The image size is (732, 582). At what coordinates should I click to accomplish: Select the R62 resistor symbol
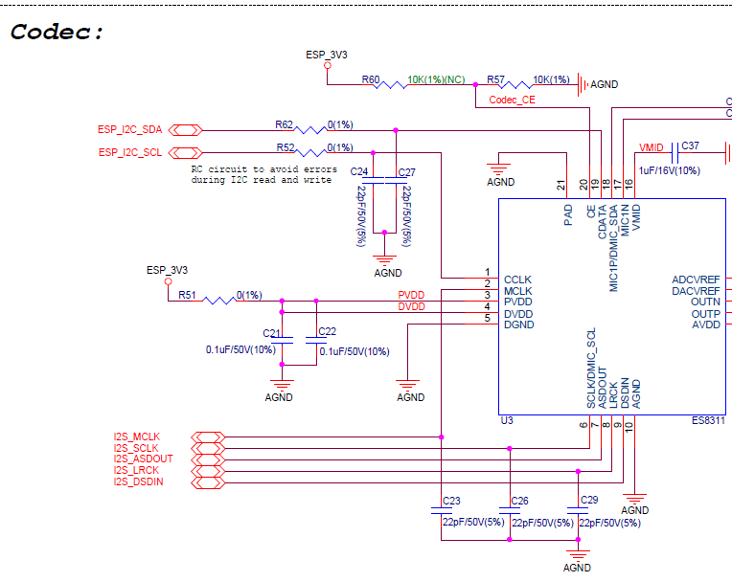click(310, 130)
